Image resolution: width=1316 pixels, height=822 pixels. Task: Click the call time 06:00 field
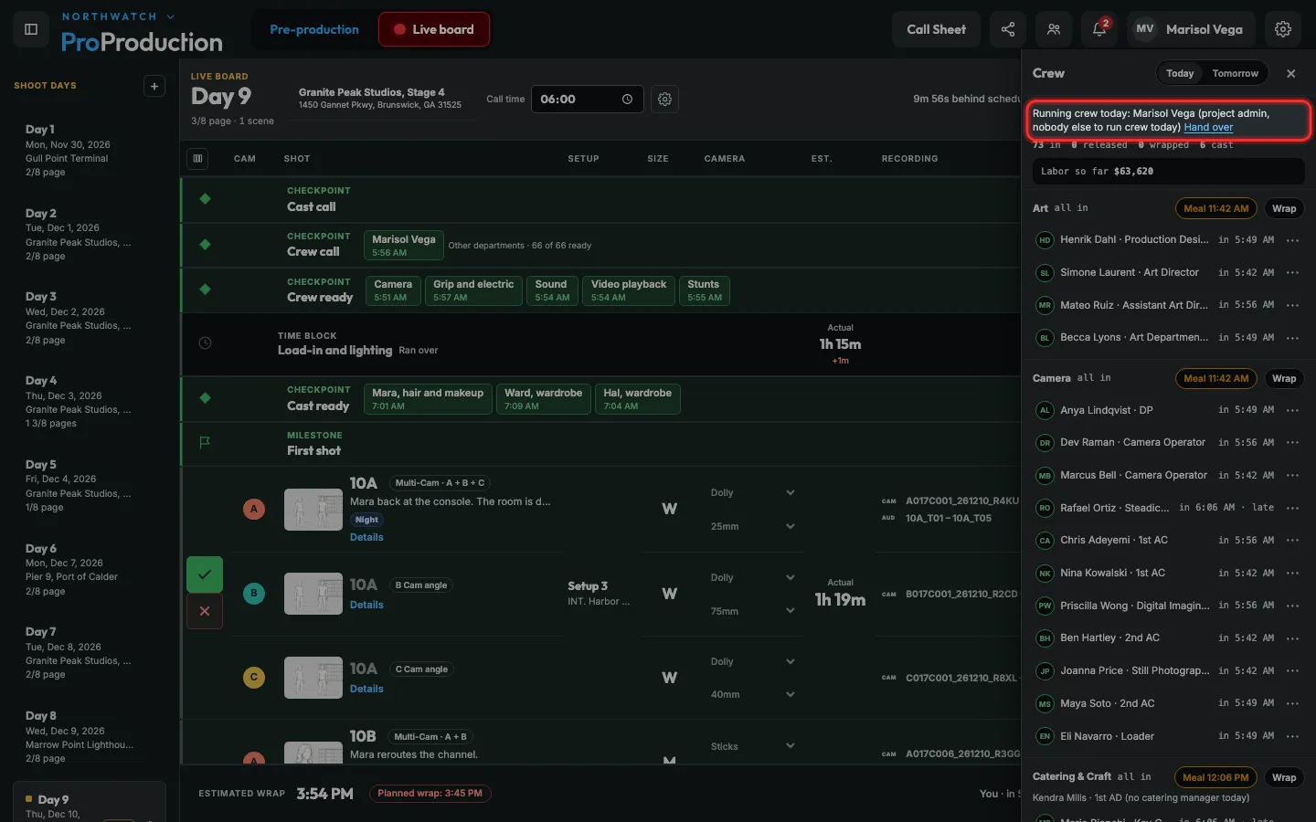pos(587,99)
